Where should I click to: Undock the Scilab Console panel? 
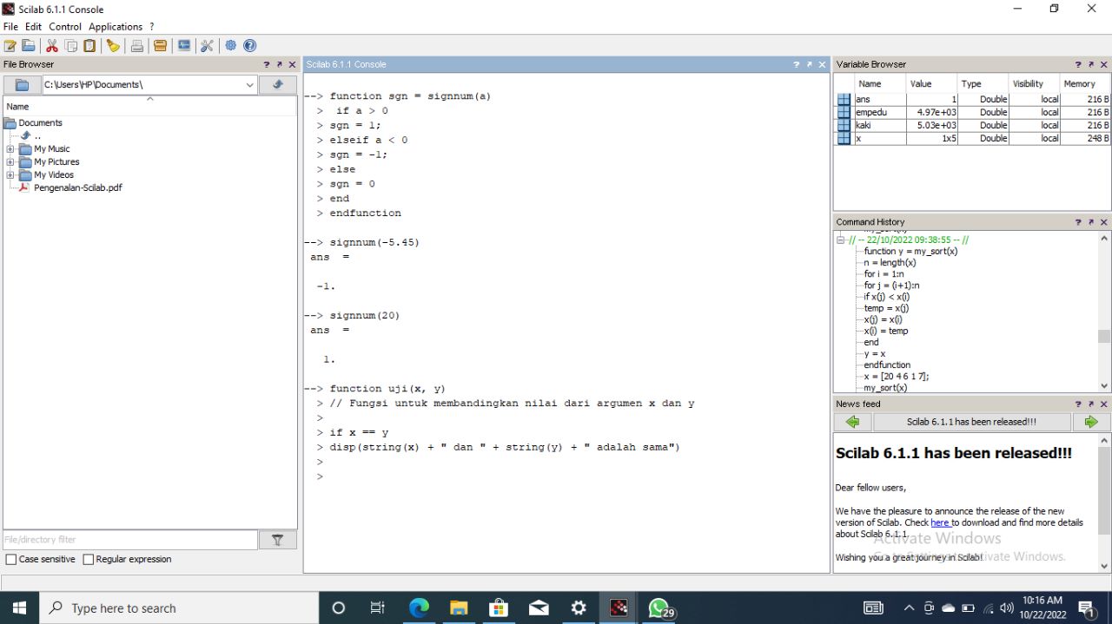[x=810, y=65]
